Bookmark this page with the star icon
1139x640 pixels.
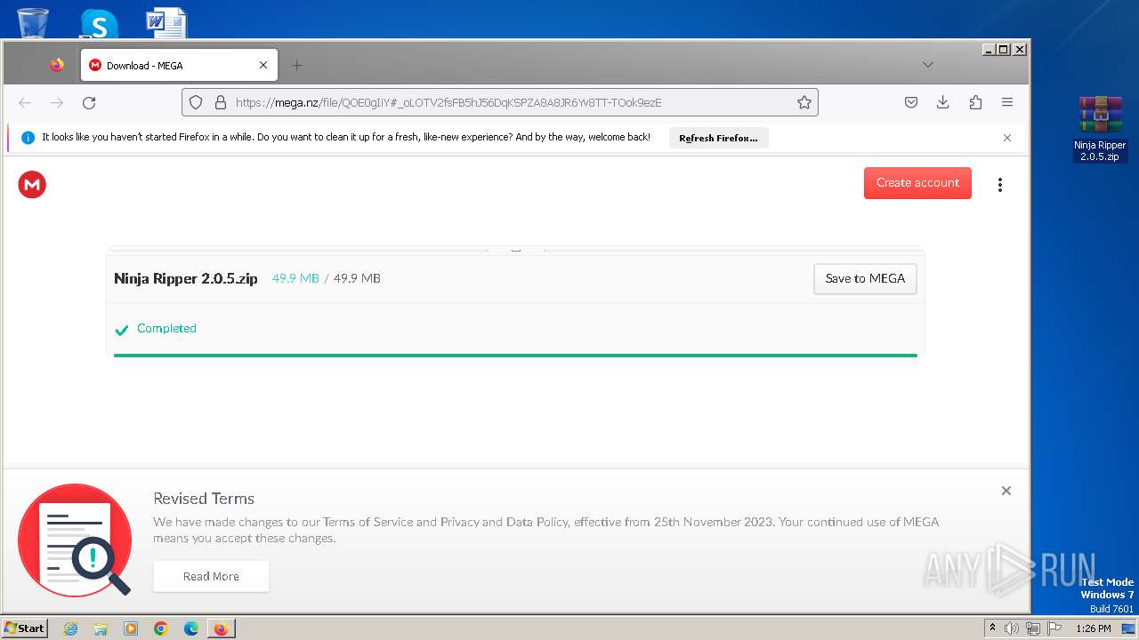click(804, 102)
